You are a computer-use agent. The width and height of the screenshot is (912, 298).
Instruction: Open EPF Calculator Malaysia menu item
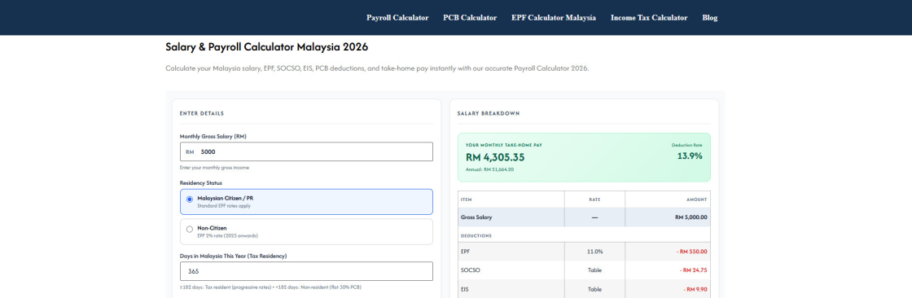click(554, 18)
